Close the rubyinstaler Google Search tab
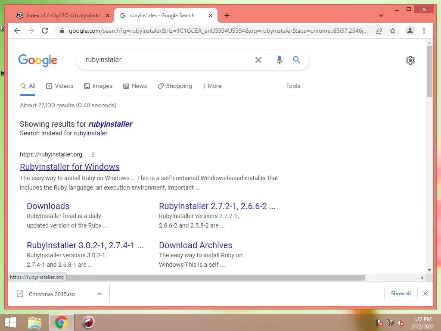 coord(210,16)
